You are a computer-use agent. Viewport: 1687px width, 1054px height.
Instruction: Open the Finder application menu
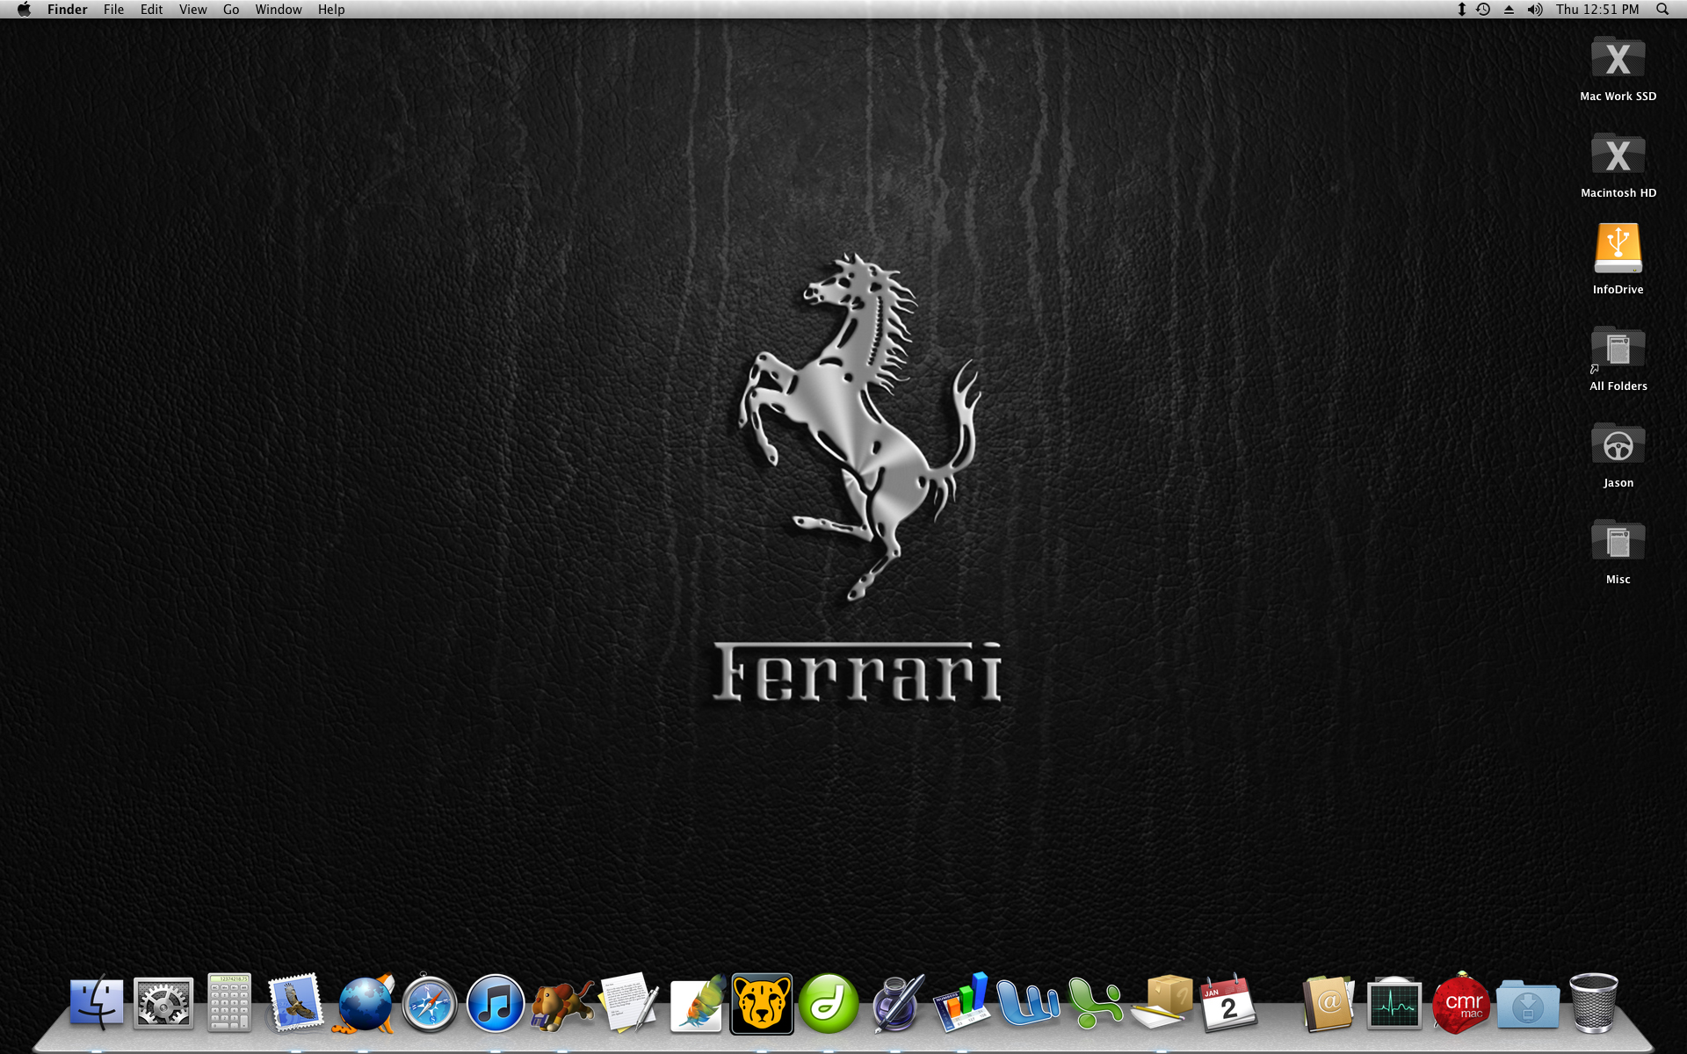click(68, 10)
